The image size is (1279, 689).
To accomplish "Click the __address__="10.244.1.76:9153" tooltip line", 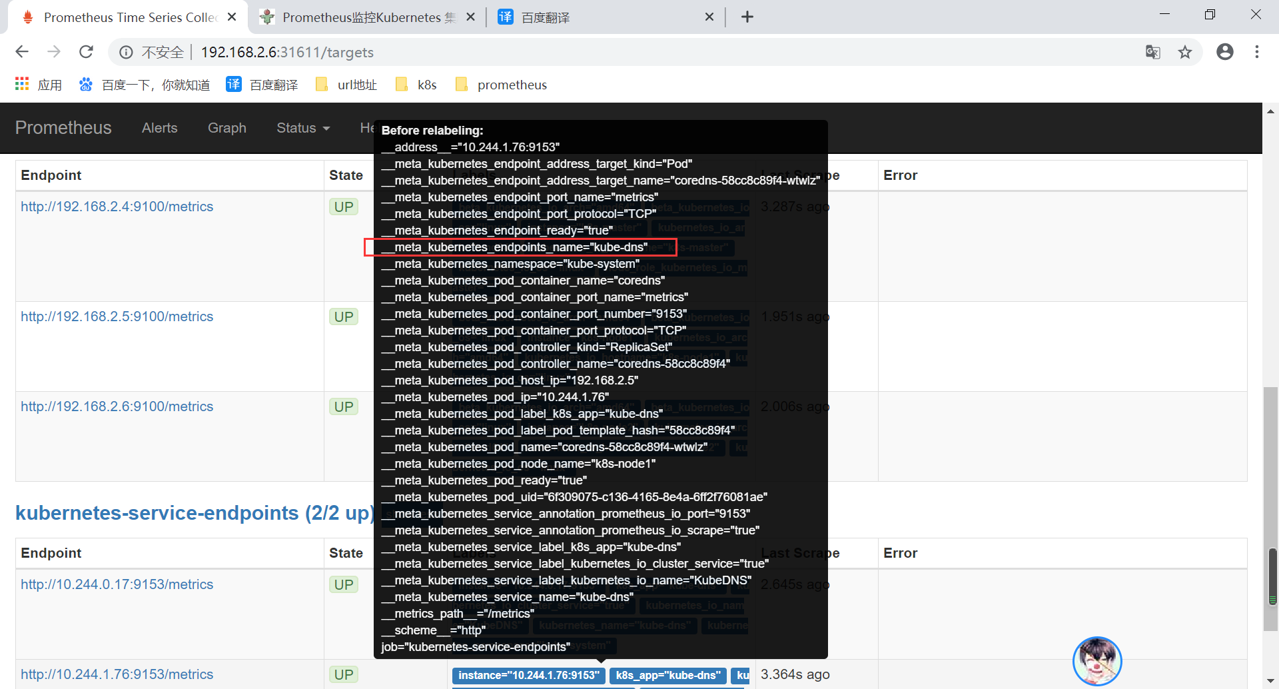I will [x=470, y=147].
